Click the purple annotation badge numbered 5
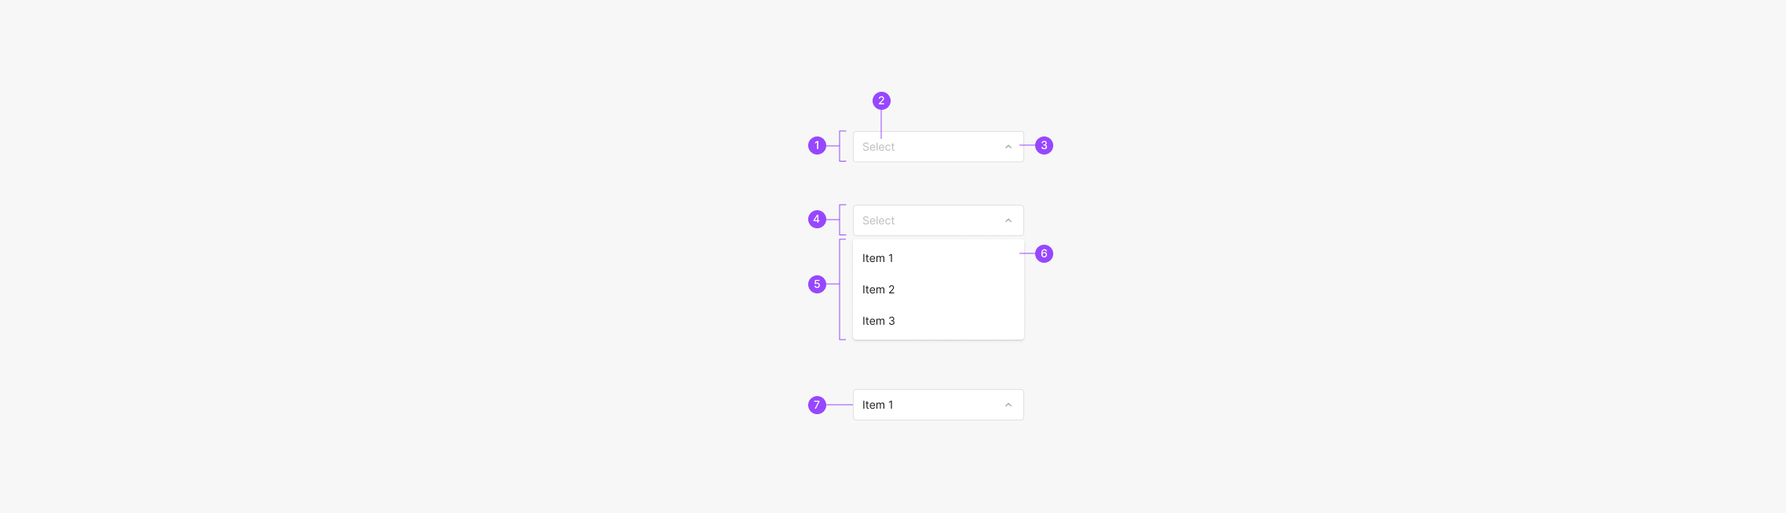Screen dimensions: 1786x513 [817, 284]
